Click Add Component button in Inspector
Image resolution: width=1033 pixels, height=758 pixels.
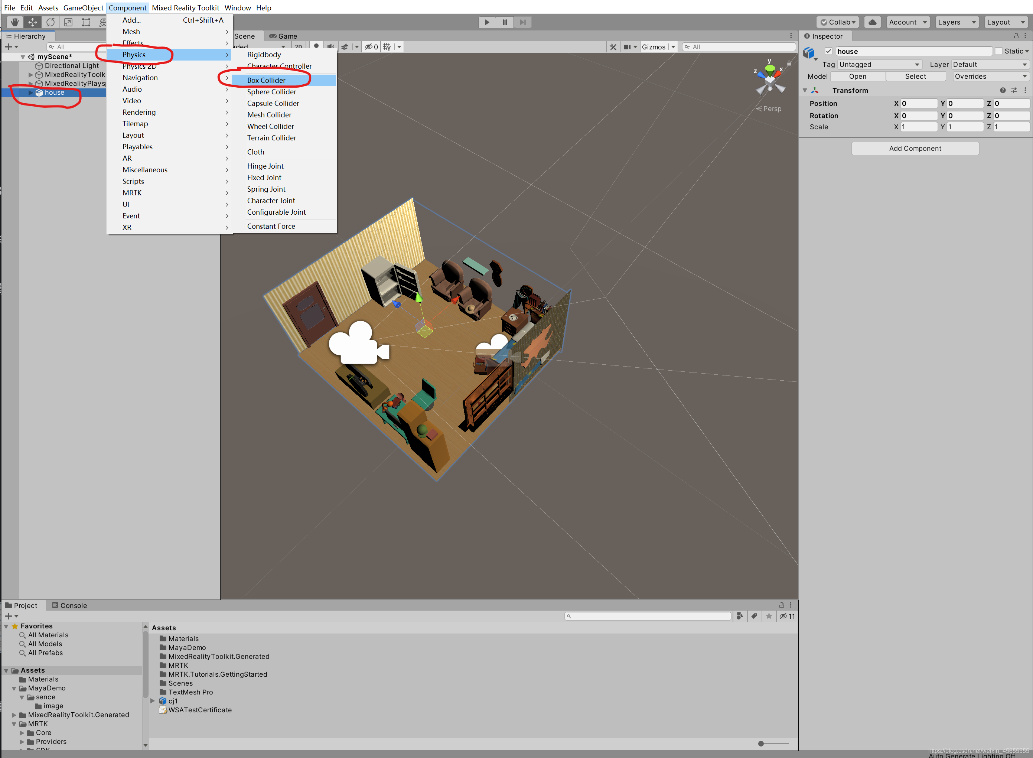(x=915, y=147)
